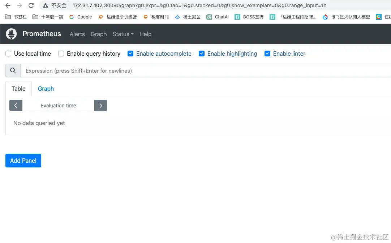Disable the Enable autocomplete checkbox
This screenshot has height=243, width=391.
[x=130, y=54]
